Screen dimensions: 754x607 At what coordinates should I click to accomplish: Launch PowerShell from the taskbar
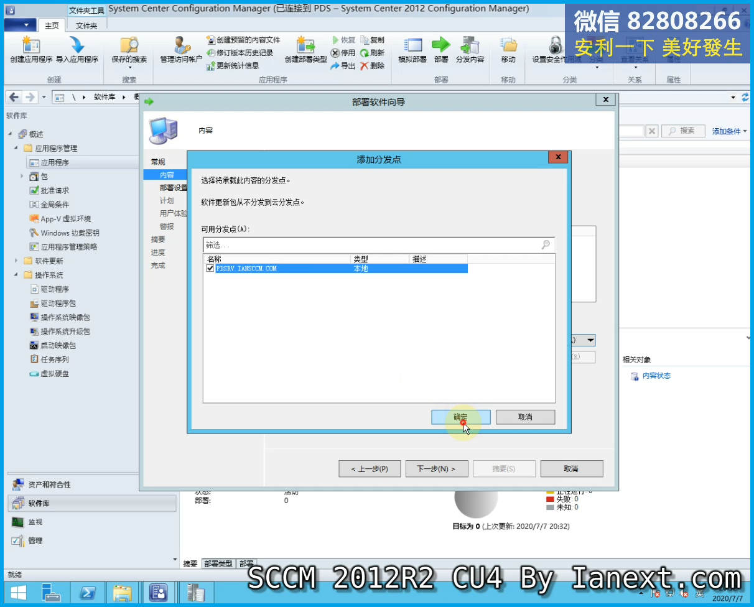click(87, 593)
